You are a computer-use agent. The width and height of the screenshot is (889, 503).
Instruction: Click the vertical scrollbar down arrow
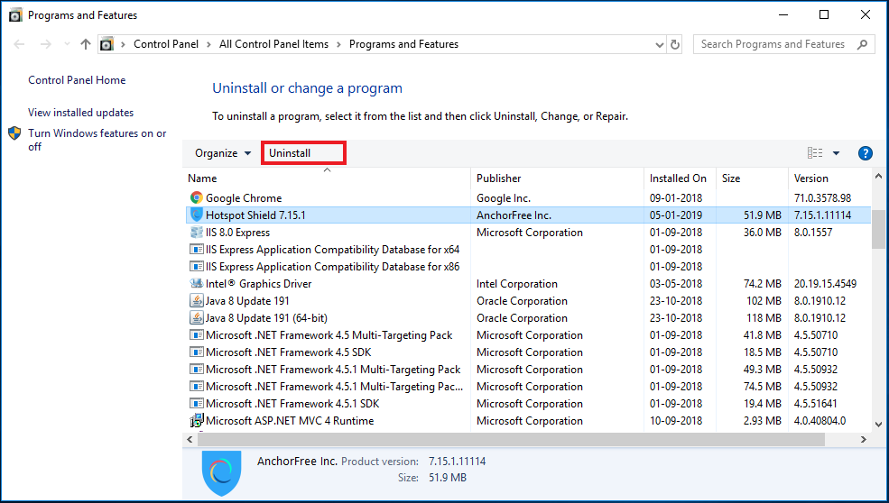coord(878,424)
